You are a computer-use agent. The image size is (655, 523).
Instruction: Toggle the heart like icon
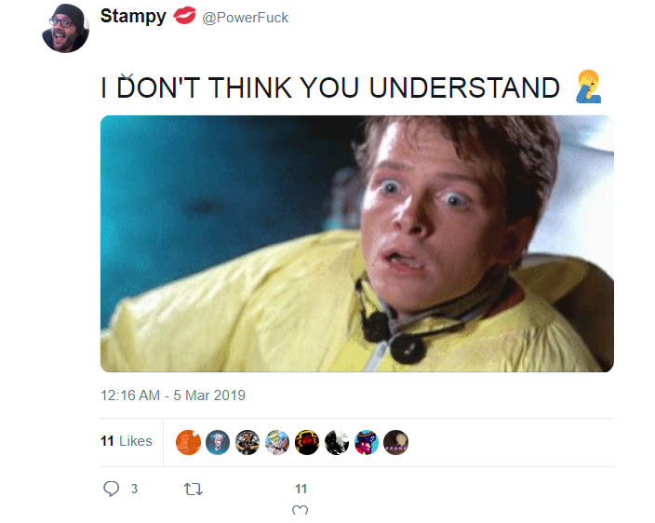[300, 510]
